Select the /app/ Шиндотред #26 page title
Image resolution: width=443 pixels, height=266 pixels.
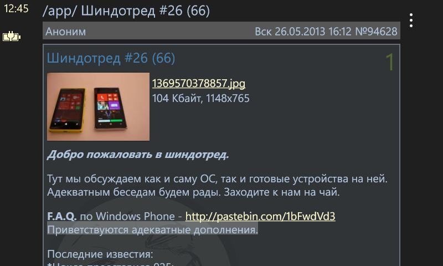click(x=126, y=11)
